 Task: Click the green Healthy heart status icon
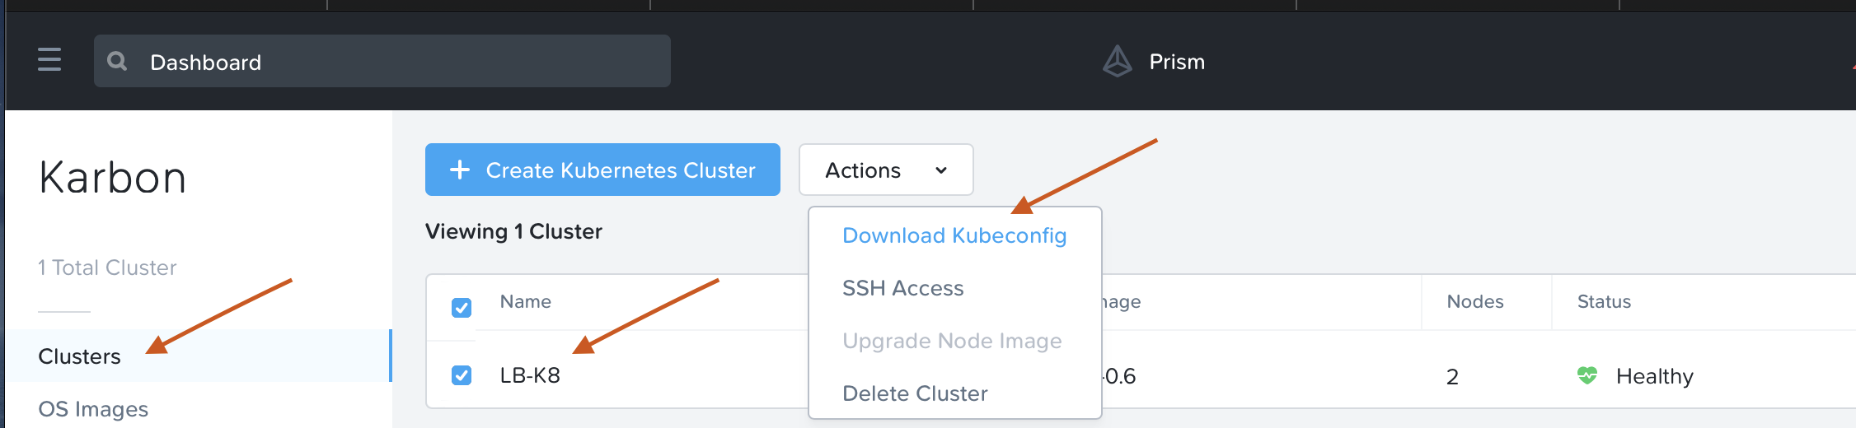(x=1587, y=376)
